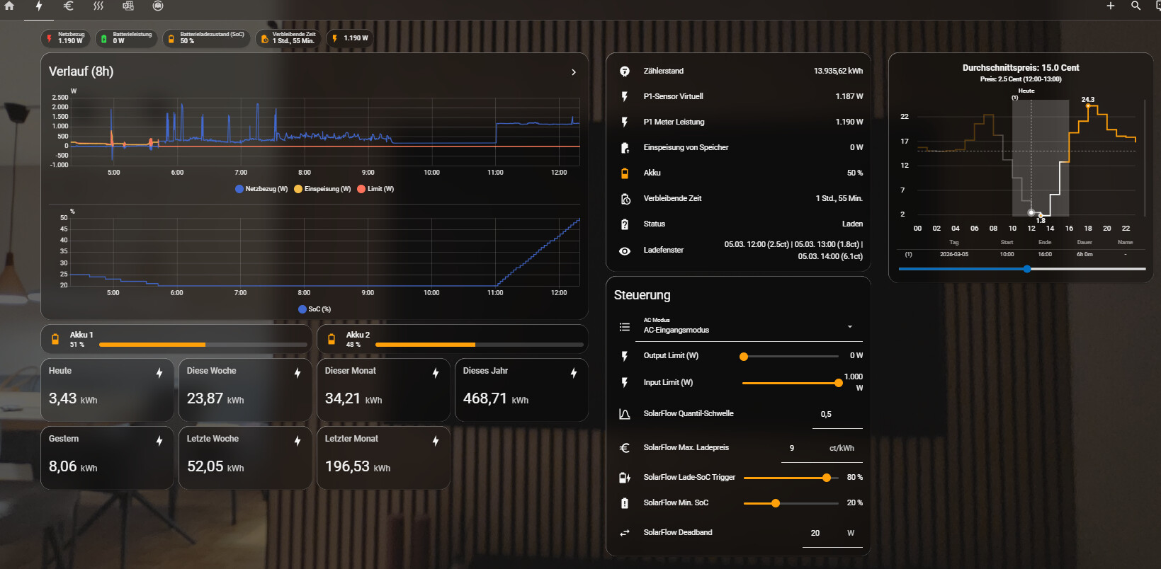
Task: Click the Ladefenster eye icon
Action: [625, 251]
